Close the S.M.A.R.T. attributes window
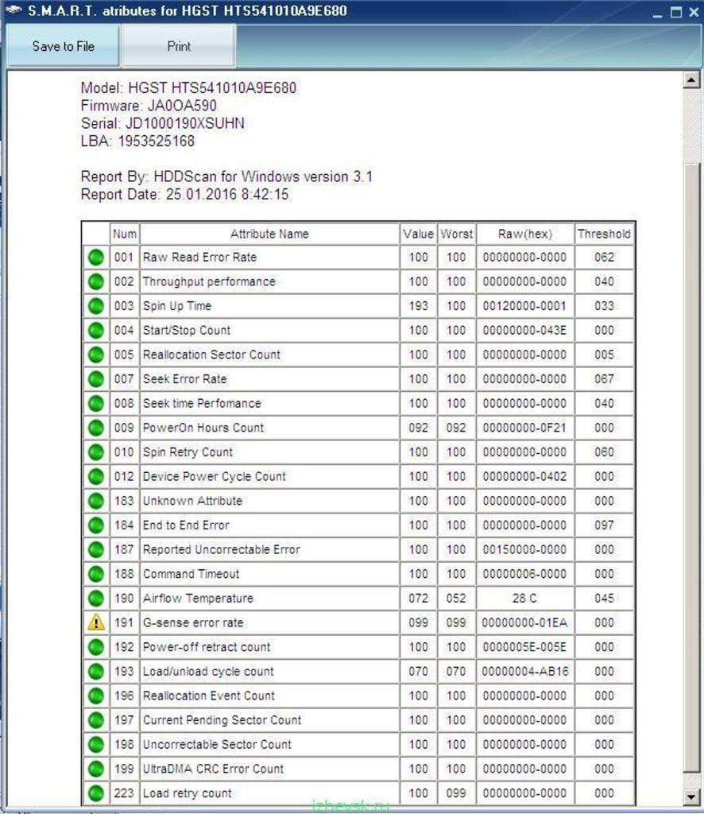Screen dimensions: 704x814 coord(694,12)
